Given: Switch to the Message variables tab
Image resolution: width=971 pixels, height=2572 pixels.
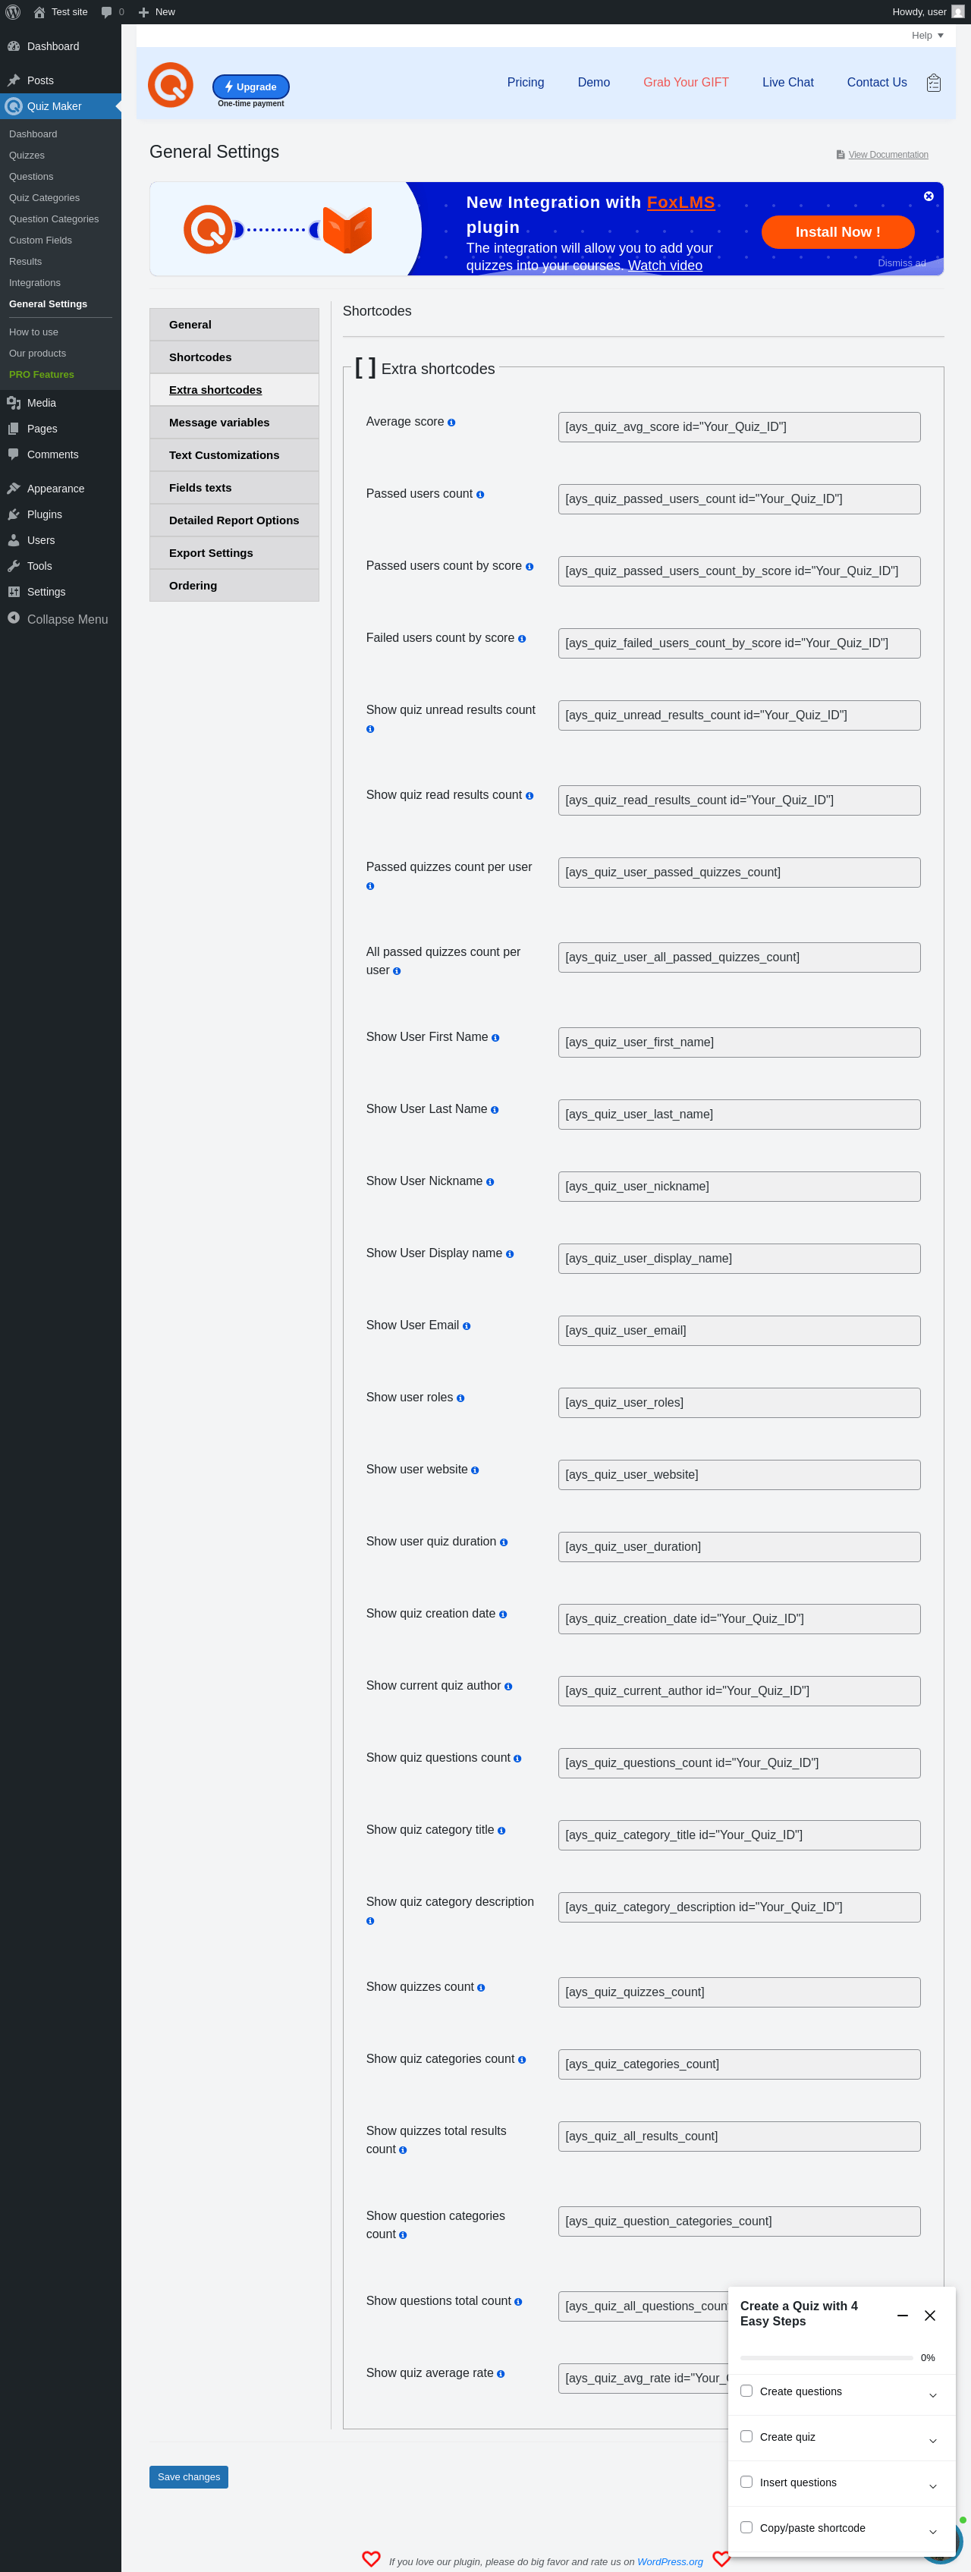Looking at the screenshot, I should point(218,423).
